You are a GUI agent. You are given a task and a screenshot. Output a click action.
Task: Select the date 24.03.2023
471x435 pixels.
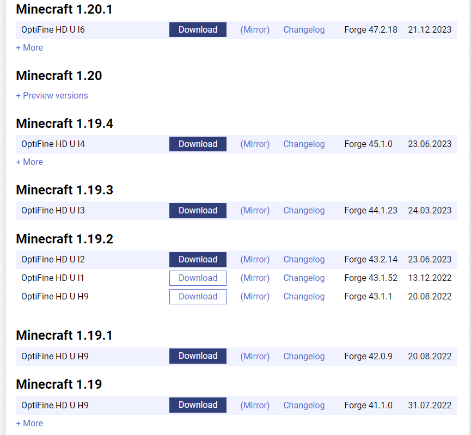[x=430, y=211]
